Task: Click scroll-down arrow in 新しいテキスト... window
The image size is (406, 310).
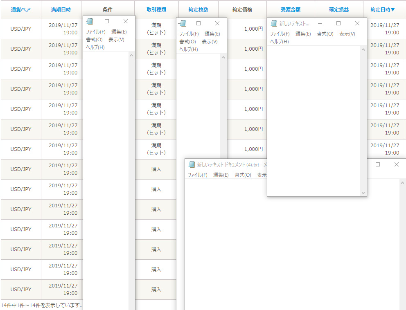Action: [363, 193]
